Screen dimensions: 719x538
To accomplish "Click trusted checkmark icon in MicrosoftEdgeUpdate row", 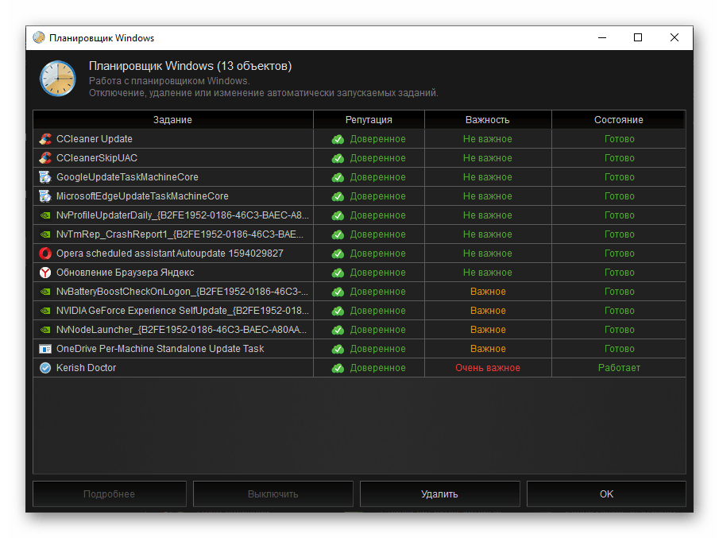I will [338, 196].
